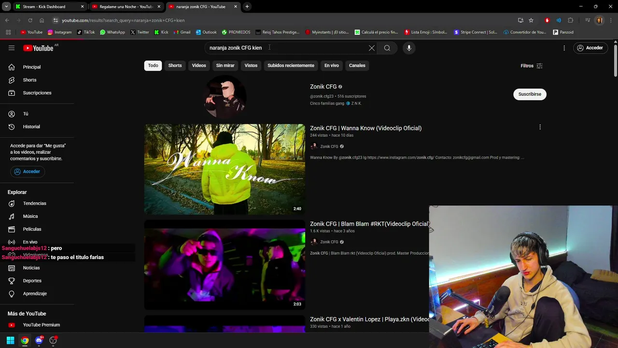Clear the search box with the X icon

coord(371,48)
